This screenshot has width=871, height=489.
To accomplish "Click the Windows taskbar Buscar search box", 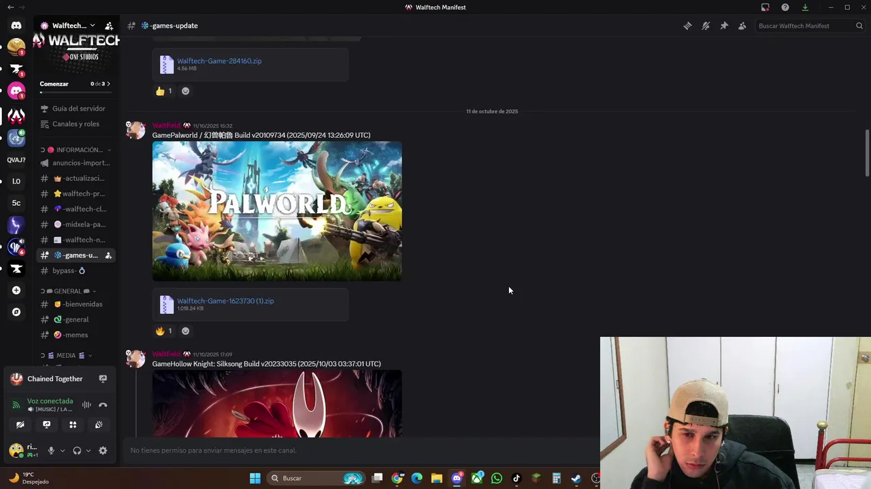I will point(316,478).
